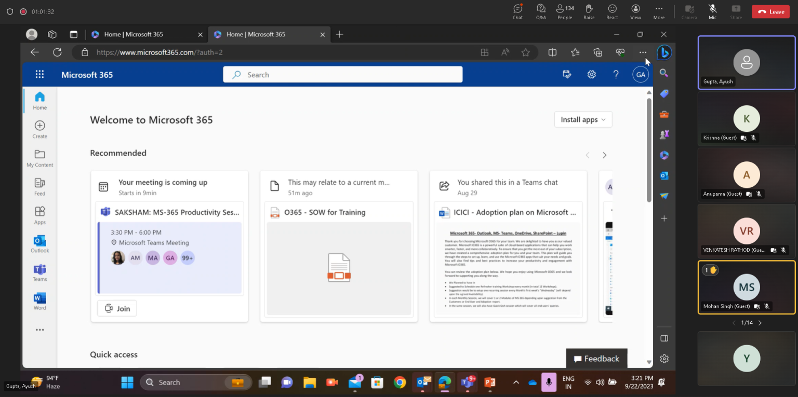Raise your hand in the meeting
798x397 pixels.
click(x=589, y=11)
